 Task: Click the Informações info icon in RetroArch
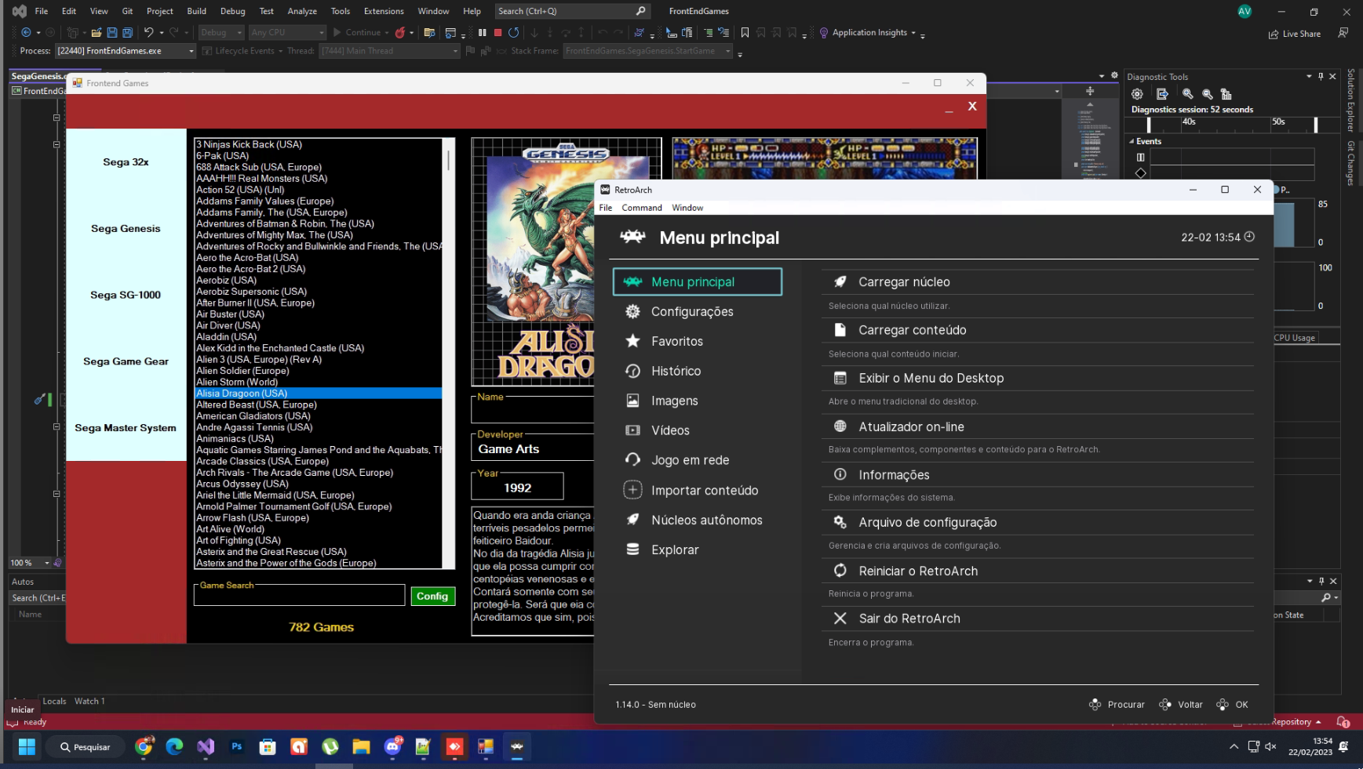click(x=840, y=474)
